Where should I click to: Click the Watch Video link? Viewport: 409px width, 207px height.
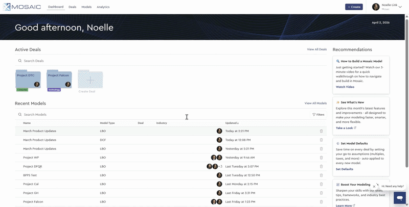point(345,87)
